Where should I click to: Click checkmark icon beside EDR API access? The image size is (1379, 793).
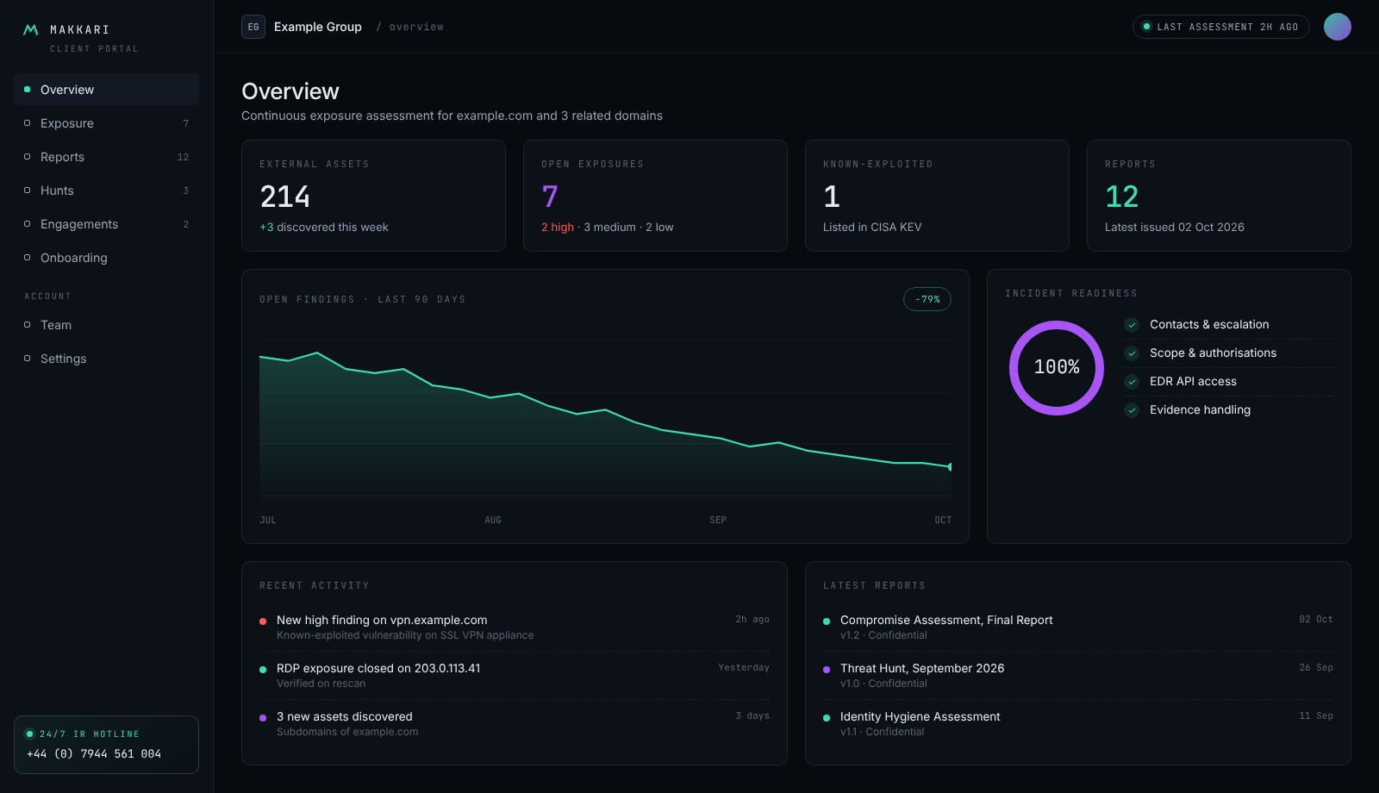[1132, 382]
